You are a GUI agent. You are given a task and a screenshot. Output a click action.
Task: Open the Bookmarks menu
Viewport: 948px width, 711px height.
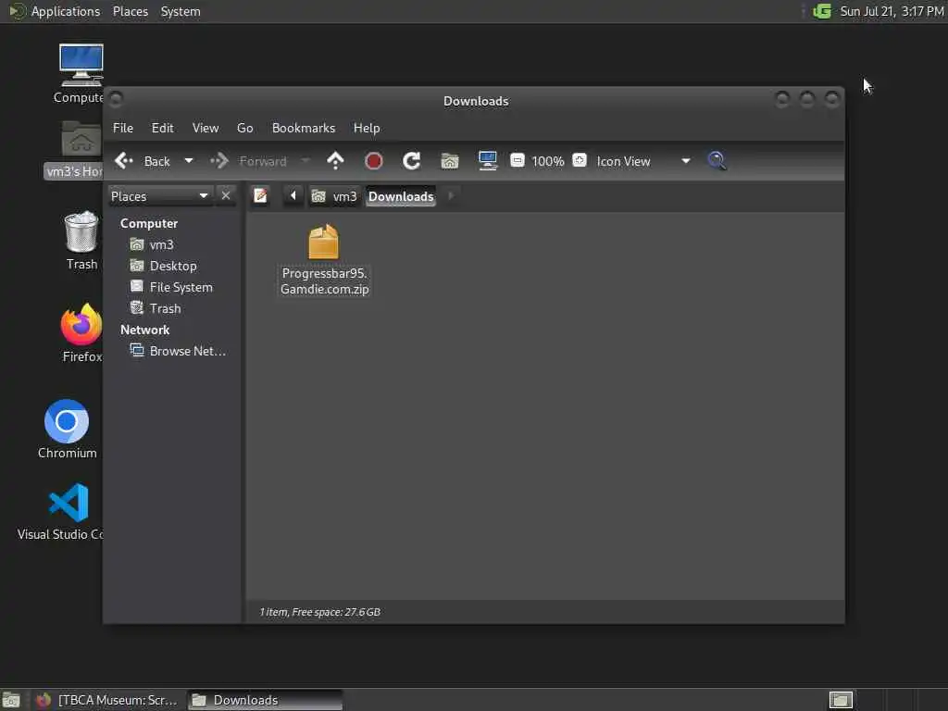pos(304,128)
